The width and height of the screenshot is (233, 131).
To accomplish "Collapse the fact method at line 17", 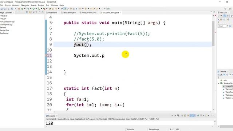I will pyautogui.click(x=52, y=88).
